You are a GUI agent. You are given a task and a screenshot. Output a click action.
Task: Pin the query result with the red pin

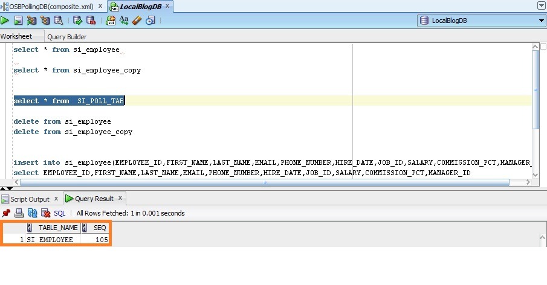tap(6, 213)
